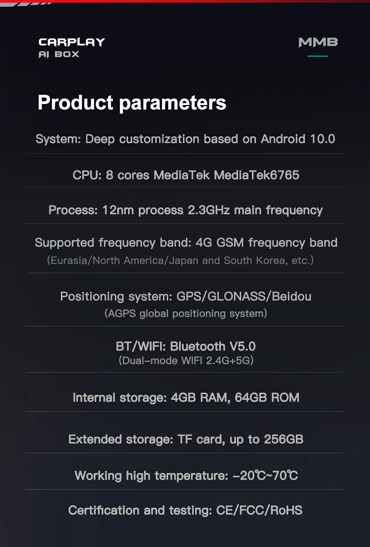Screen dimensions: 370x547
Task: Click the Internal storage 4GB RAM line
Action: click(x=186, y=398)
